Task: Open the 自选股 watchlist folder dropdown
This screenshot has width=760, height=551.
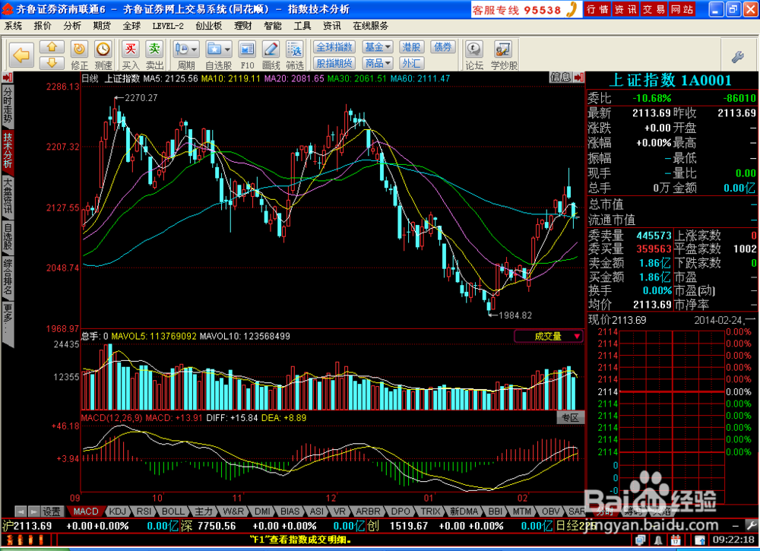Action: click(x=219, y=55)
